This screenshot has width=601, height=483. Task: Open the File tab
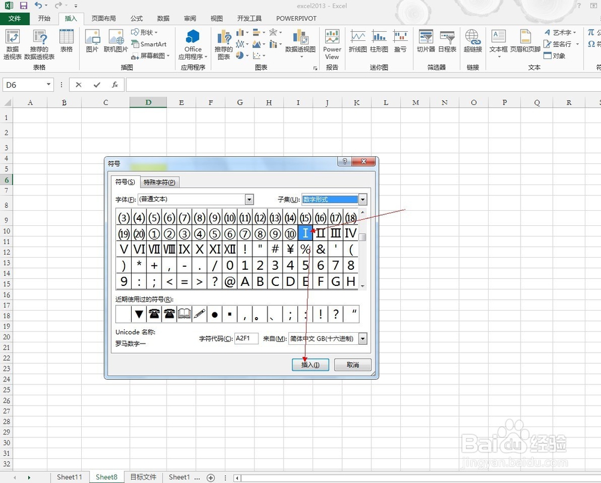point(14,19)
